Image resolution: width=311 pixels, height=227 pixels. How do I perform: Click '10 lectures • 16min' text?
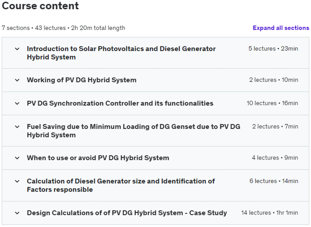(x=272, y=103)
